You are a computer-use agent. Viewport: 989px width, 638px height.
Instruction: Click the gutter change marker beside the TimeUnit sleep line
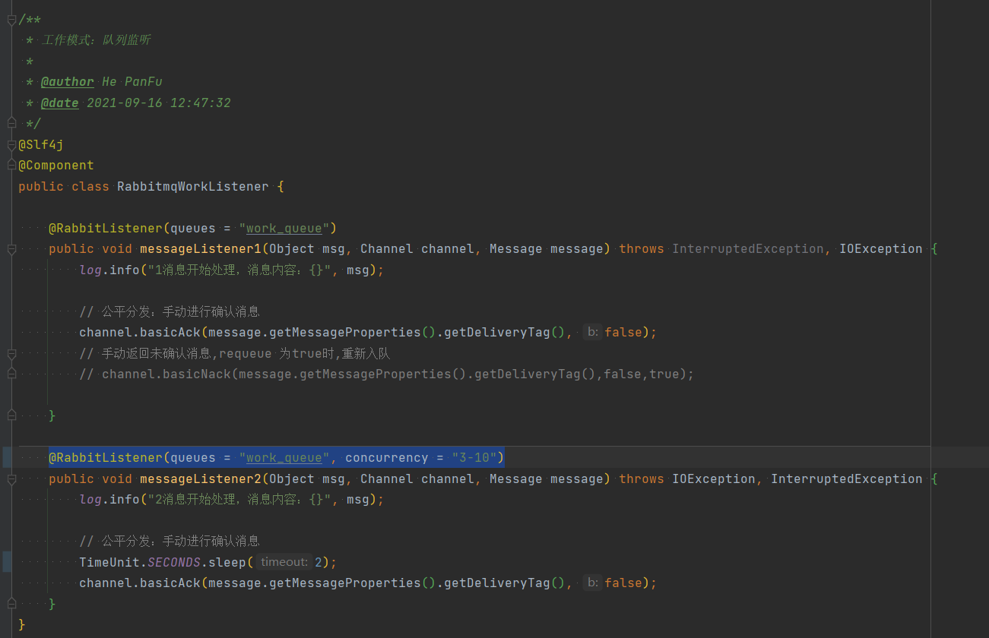tap(7, 562)
